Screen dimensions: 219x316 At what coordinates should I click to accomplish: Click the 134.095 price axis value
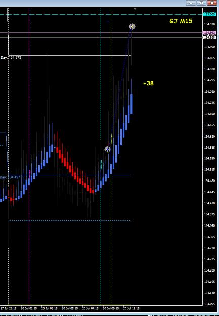tap(209, 304)
